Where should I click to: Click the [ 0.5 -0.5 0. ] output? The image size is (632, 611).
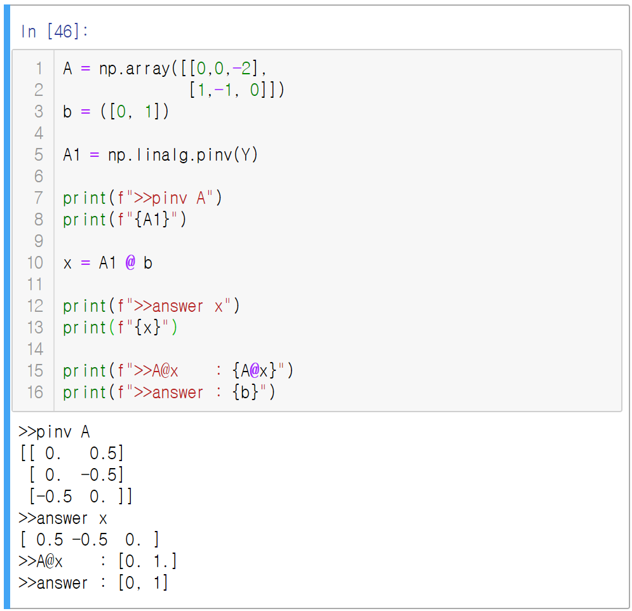90,540
